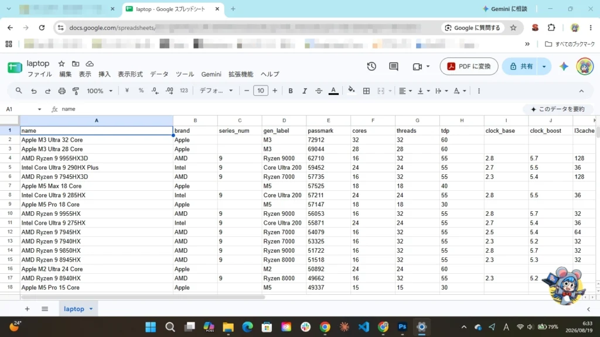
Task: Collapse the menus with the up chevron
Action: tap(581, 91)
